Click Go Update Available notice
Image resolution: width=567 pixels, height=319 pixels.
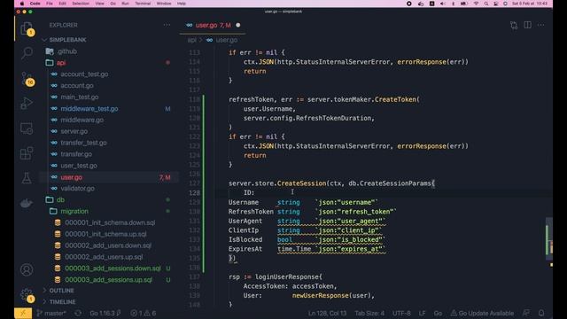coord(482,313)
